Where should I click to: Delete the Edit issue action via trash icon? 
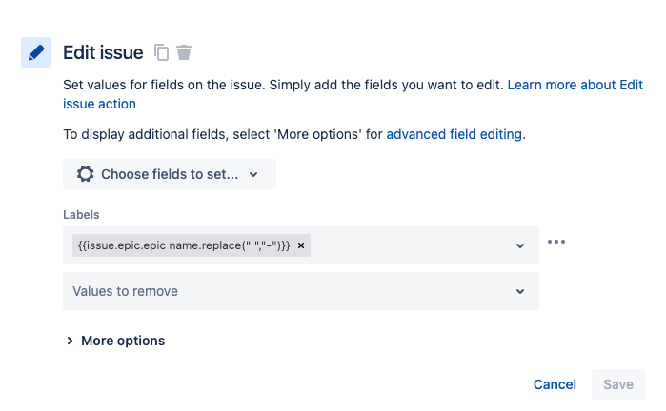pos(184,52)
